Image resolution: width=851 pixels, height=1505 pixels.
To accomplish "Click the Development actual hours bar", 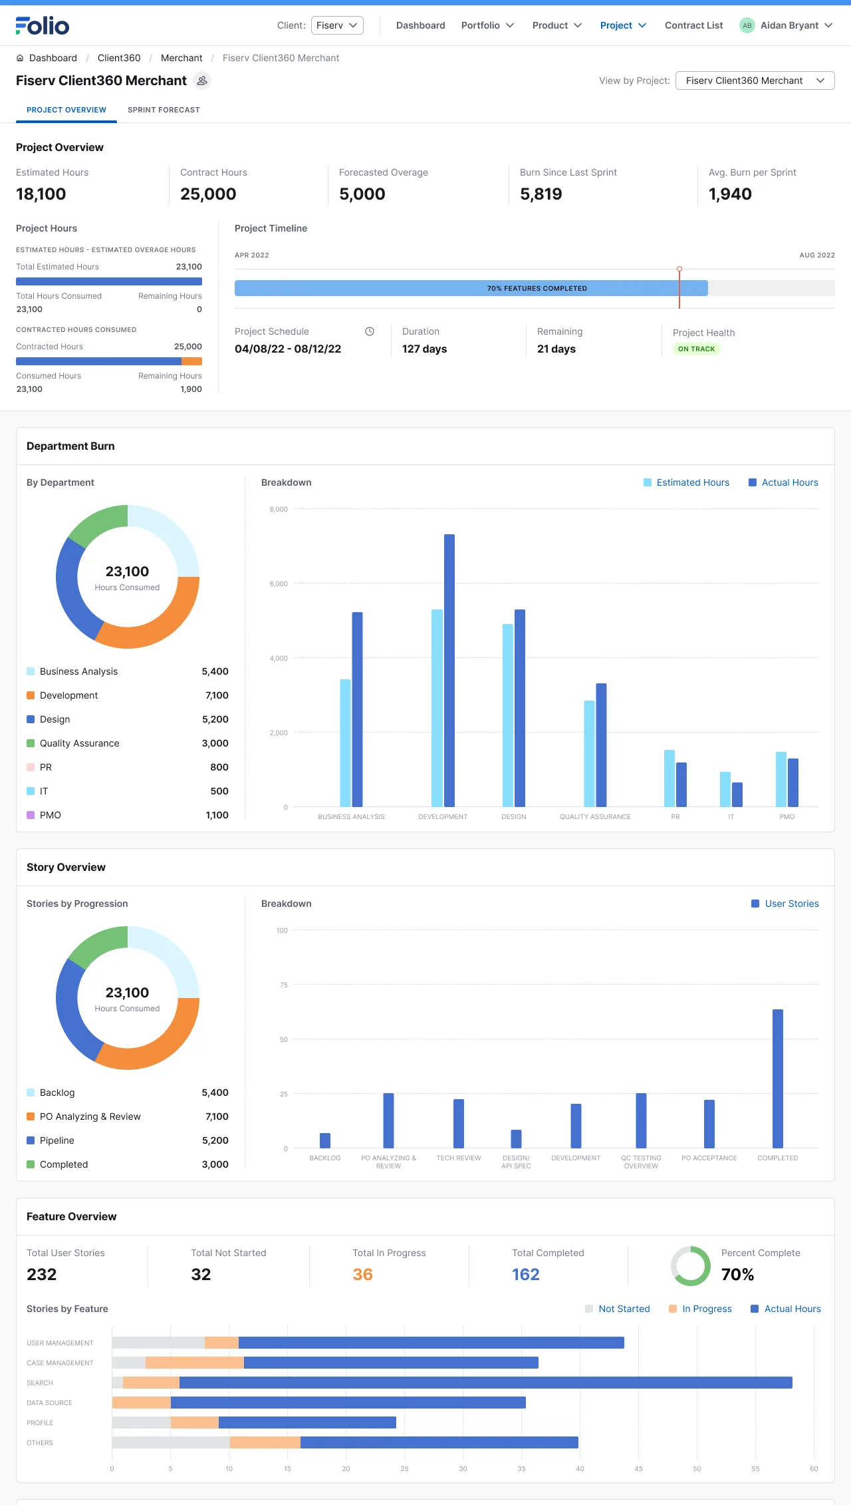I will [449, 671].
